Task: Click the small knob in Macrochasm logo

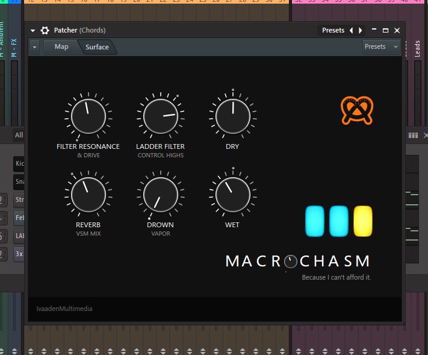Action: click(x=290, y=262)
